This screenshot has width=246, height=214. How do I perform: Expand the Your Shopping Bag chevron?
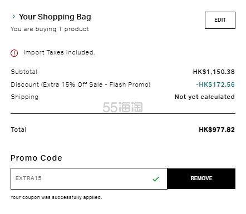pos(13,17)
